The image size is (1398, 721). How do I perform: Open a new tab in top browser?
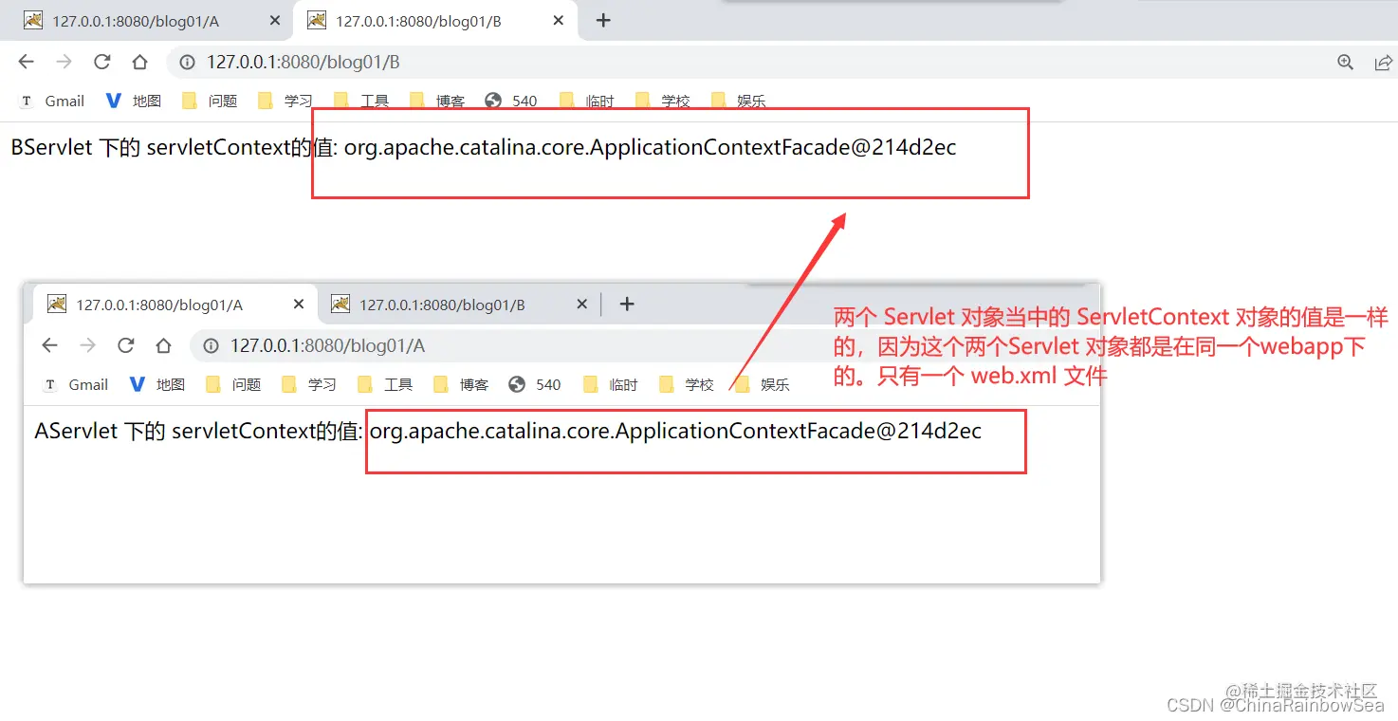pos(603,21)
